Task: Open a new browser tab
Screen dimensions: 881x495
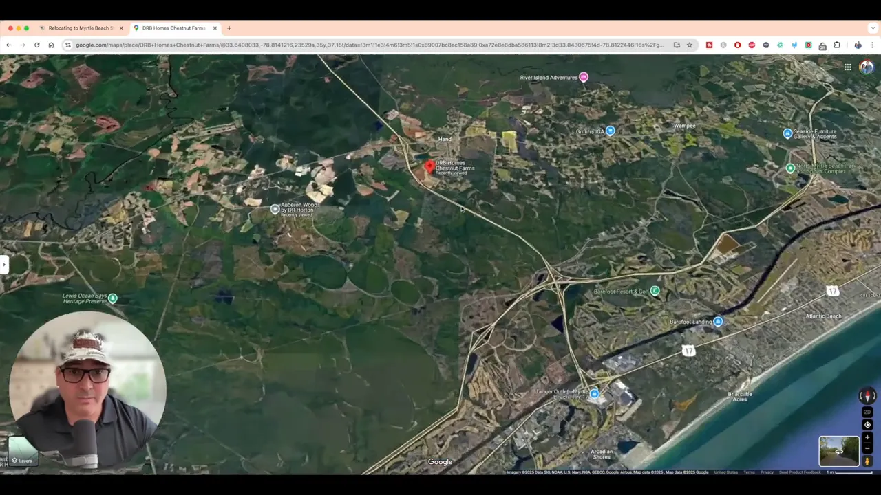Action: 229,28
